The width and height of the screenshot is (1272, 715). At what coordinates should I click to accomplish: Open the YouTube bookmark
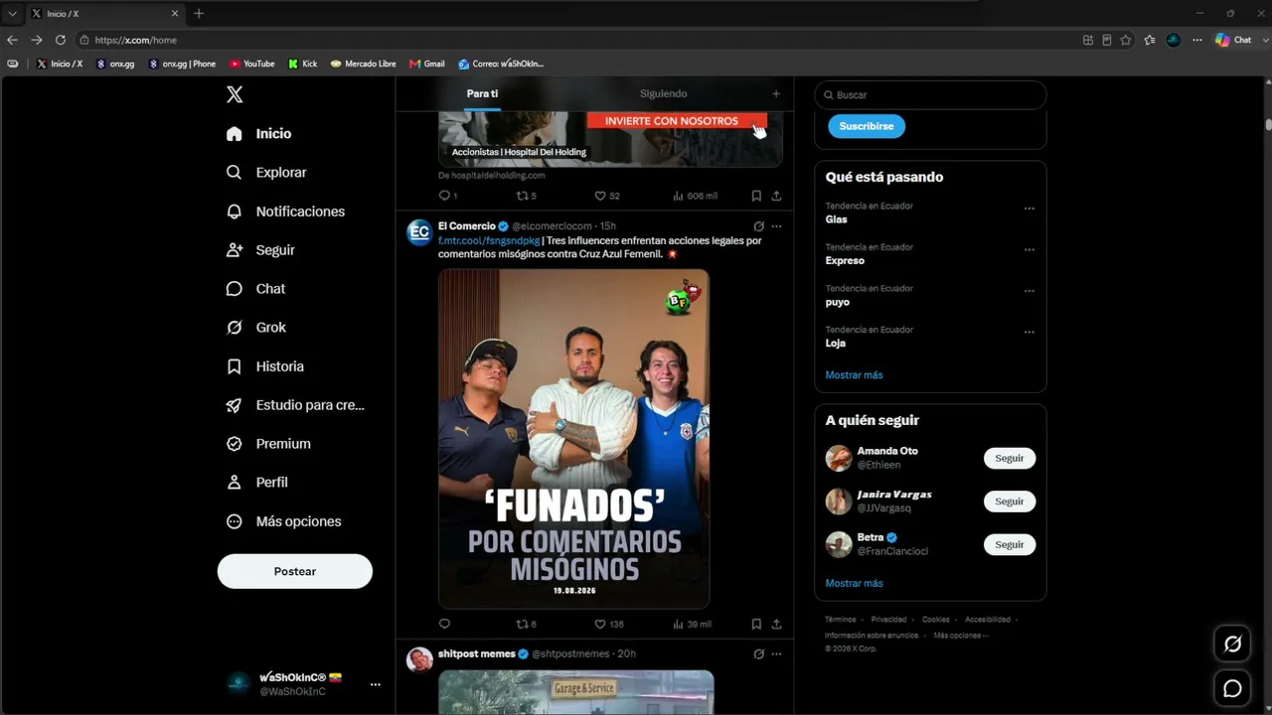point(252,64)
